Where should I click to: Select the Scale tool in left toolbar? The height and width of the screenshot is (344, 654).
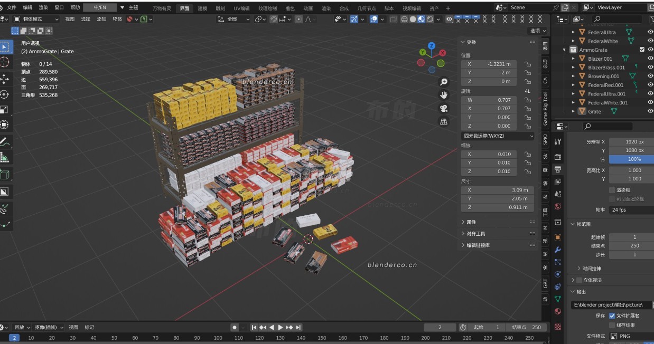click(4, 110)
